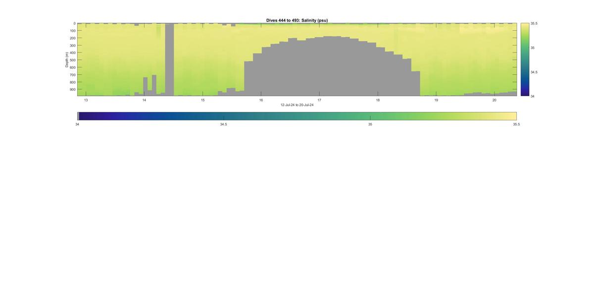The height and width of the screenshot is (308, 594).
Task: Click the depth tick label '600'
Action: click(72, 67)
